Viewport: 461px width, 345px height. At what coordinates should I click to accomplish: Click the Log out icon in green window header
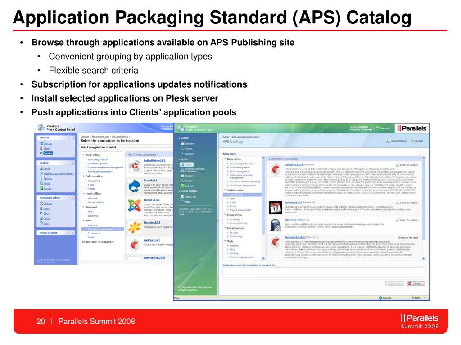tap(378, 128)
